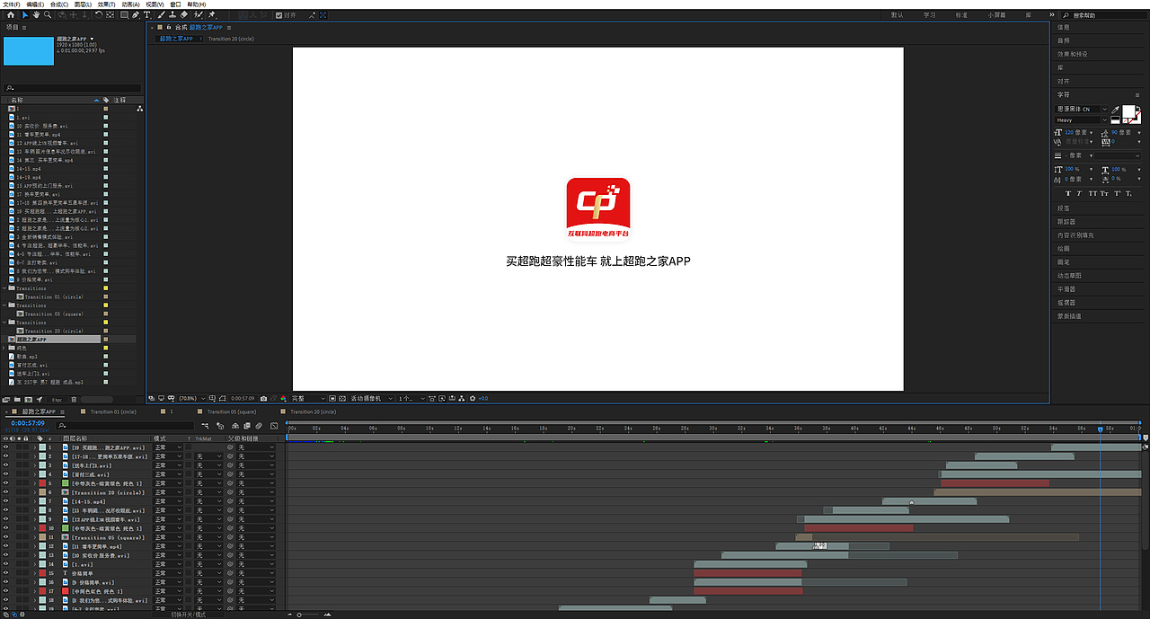The width and height of the screenshot is (1150, 619).
Task: Select the Rectangle shape tool
Action: 124,15
